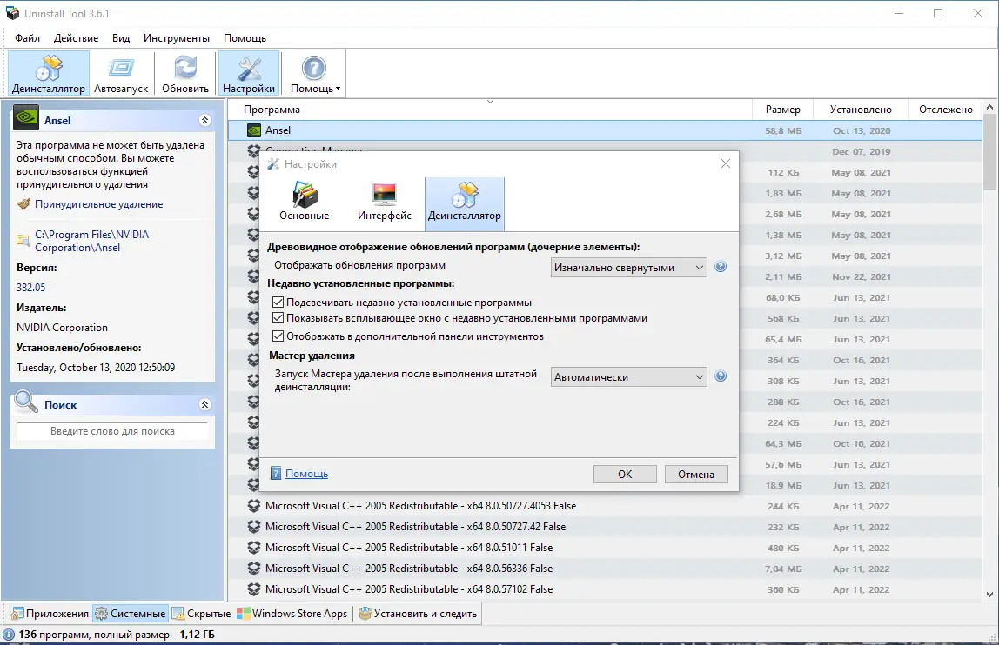The width and height of the screenshot is (999, 645).
Task: Collapse the Ansel info panel chevron
Action: (x=204, y=120)
